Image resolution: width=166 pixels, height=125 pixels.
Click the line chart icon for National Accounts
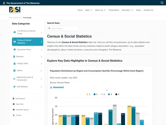coord(14,79)
